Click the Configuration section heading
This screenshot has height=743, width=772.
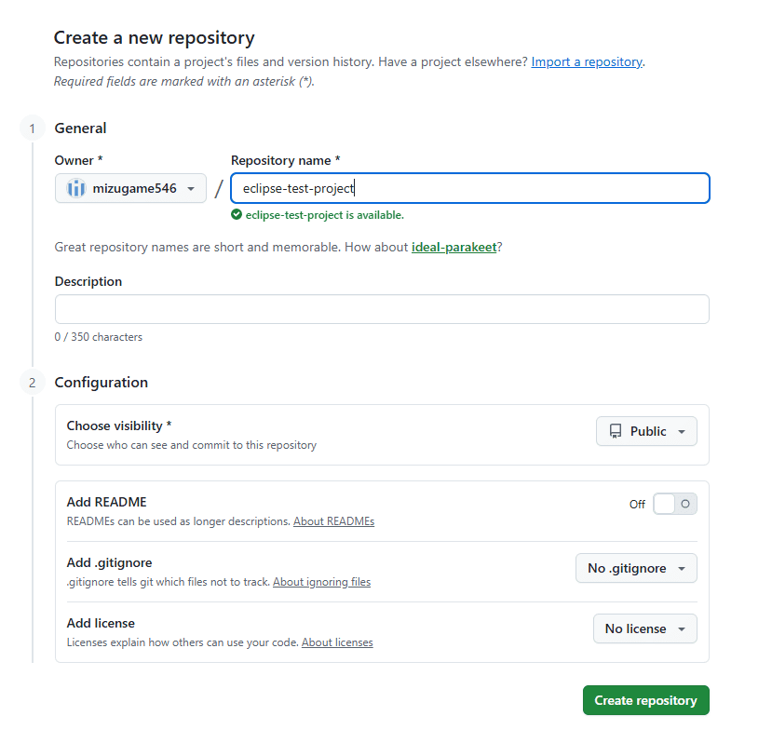(x=101, y=383)
